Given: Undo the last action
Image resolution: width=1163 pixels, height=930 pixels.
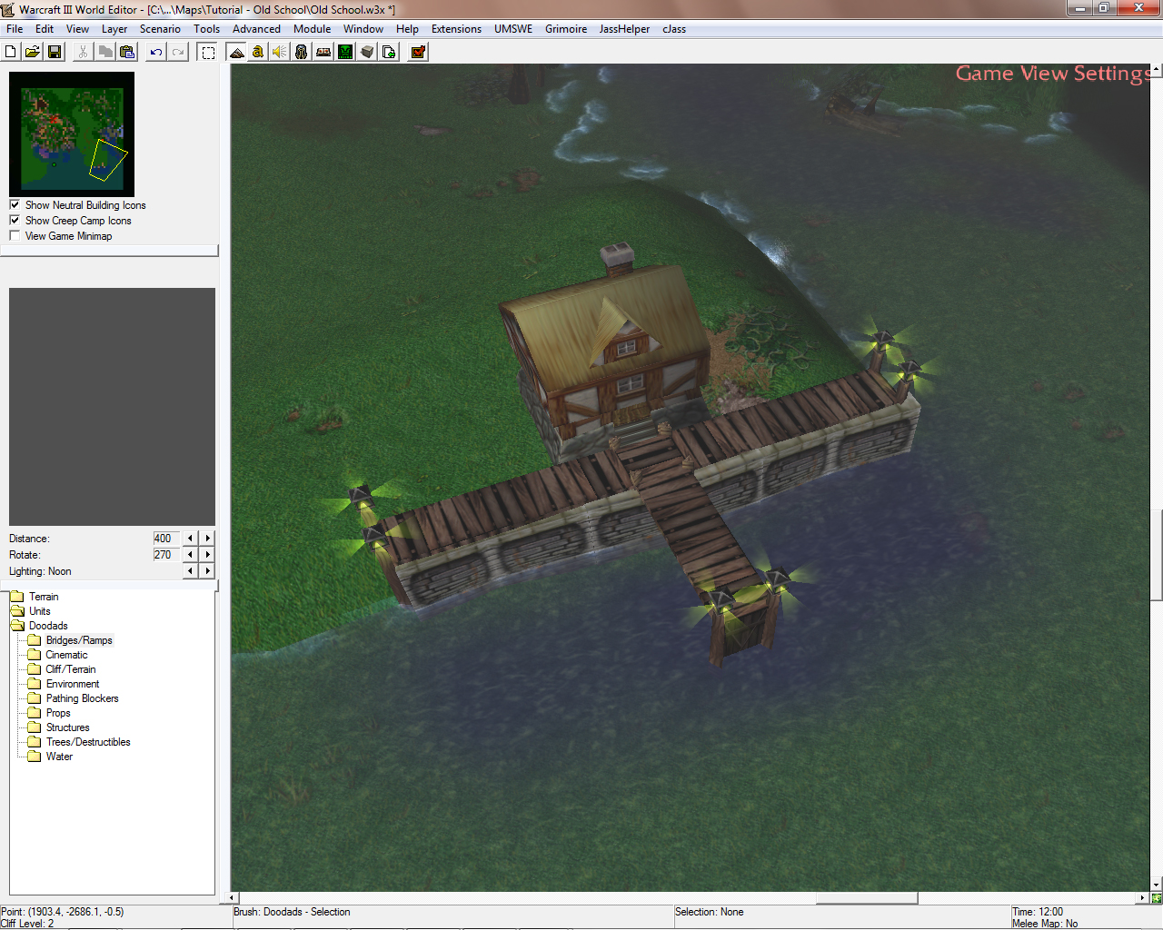Looking at the screenshot, I should 156,52.
